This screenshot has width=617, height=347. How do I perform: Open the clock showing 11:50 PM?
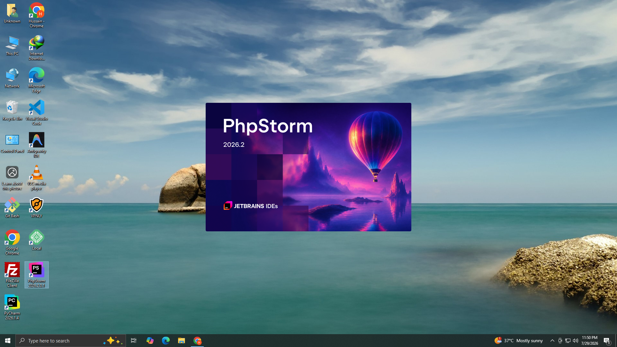pos(590,341)
